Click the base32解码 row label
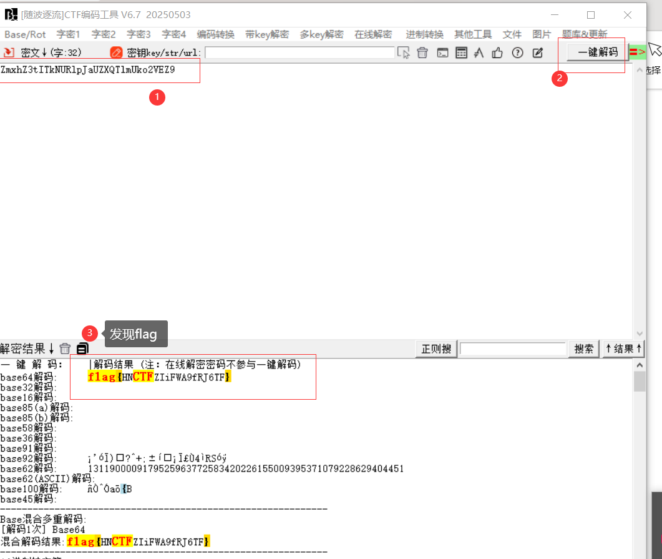The height and width of the screenshot is (559, 662). pos(28,387)
